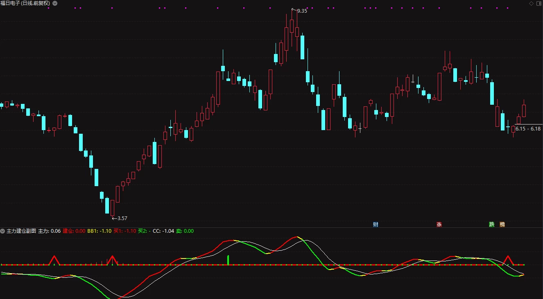Toggle the side panel icon at top right

[539, 3]
